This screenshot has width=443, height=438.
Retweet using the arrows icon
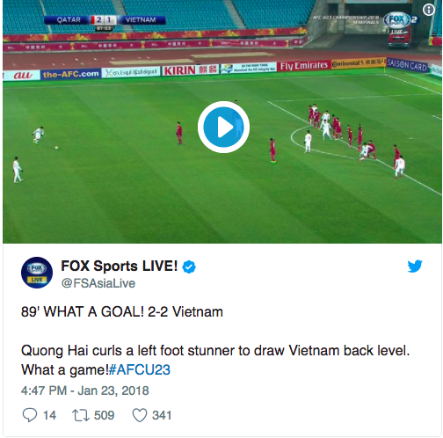click(x=81, y=415)
